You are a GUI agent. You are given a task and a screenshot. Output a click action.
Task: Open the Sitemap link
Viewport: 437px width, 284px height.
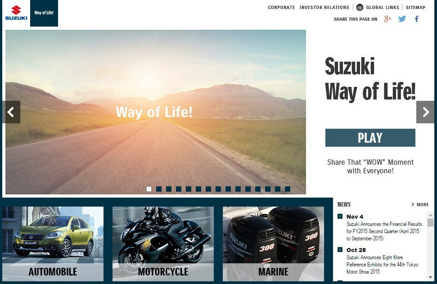coord(415,8)
